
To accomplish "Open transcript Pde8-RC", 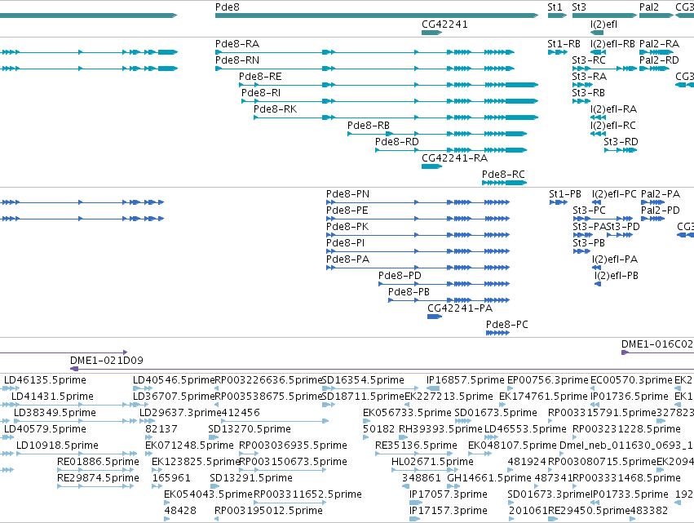I will click(x=505, y=183).
